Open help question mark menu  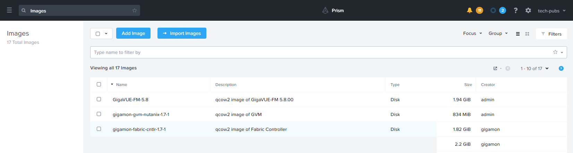[x=516, y=10]
